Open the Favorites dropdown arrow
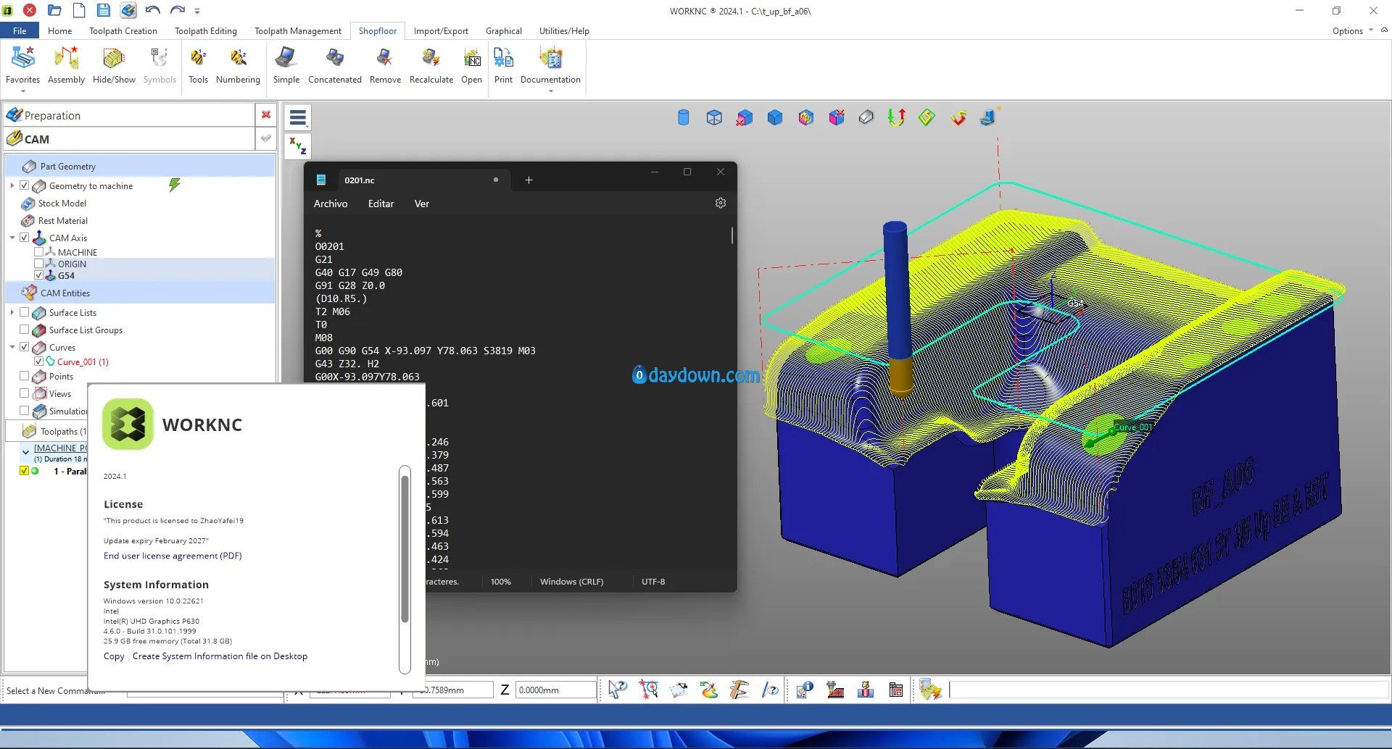The image size is (1392, 749). [x=22, y=91]
